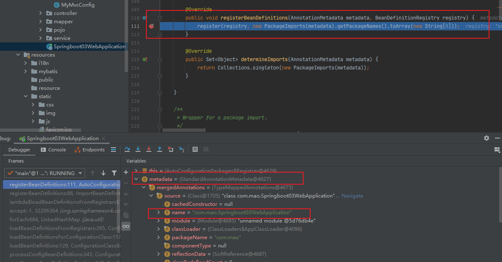502x262 pixels.
Task: Toggle the Show Watches glasses icon
Action: 126,226
